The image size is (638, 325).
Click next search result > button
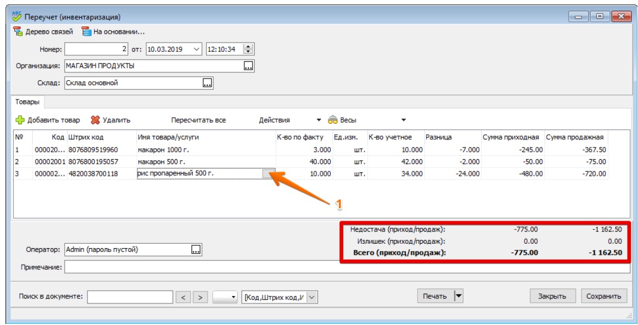(200, 297)
